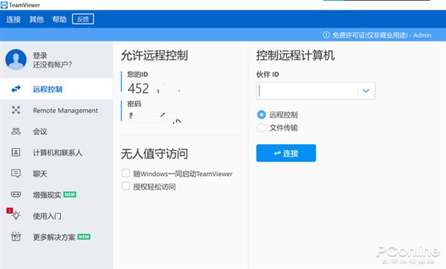Click the remote control arrows icon

[x=16, y=89]
